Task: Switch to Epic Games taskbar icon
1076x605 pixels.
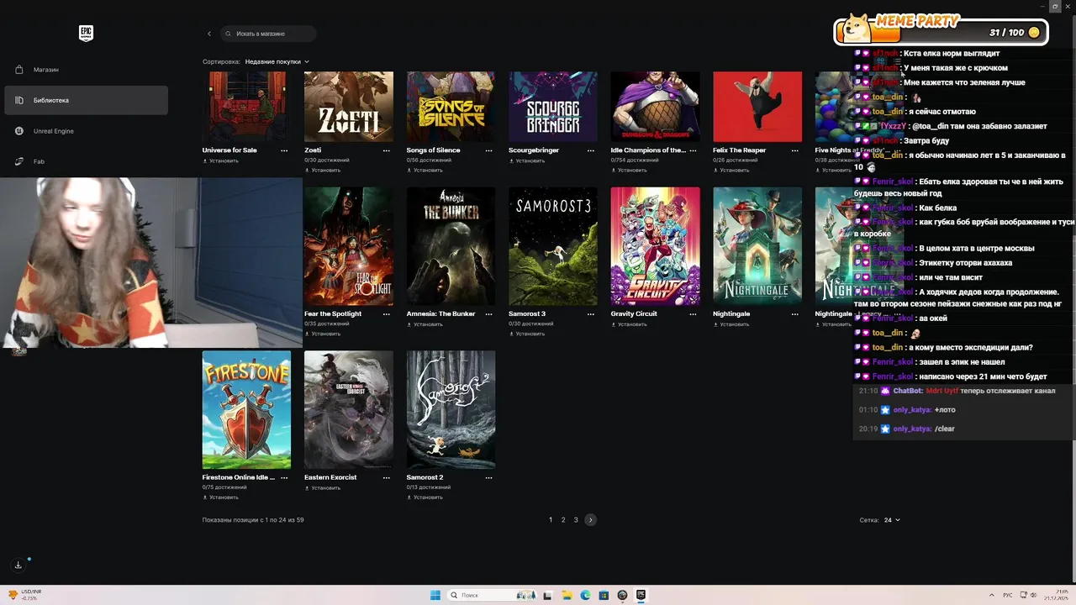Action: [641, 595]
